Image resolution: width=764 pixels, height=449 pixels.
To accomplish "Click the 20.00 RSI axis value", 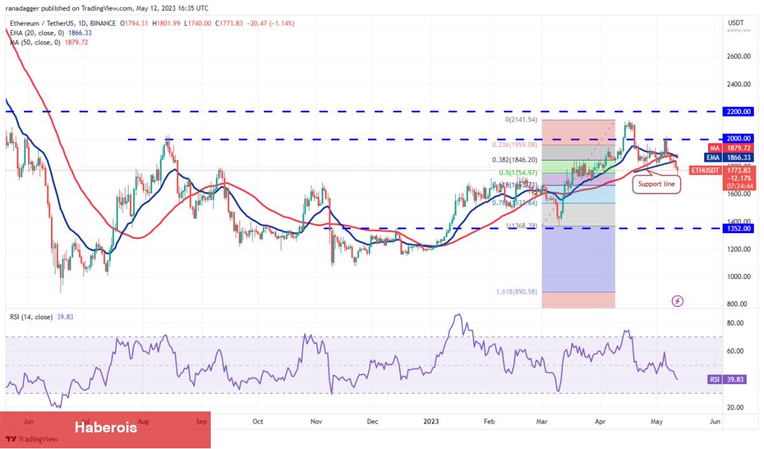I will click(736, 407).
